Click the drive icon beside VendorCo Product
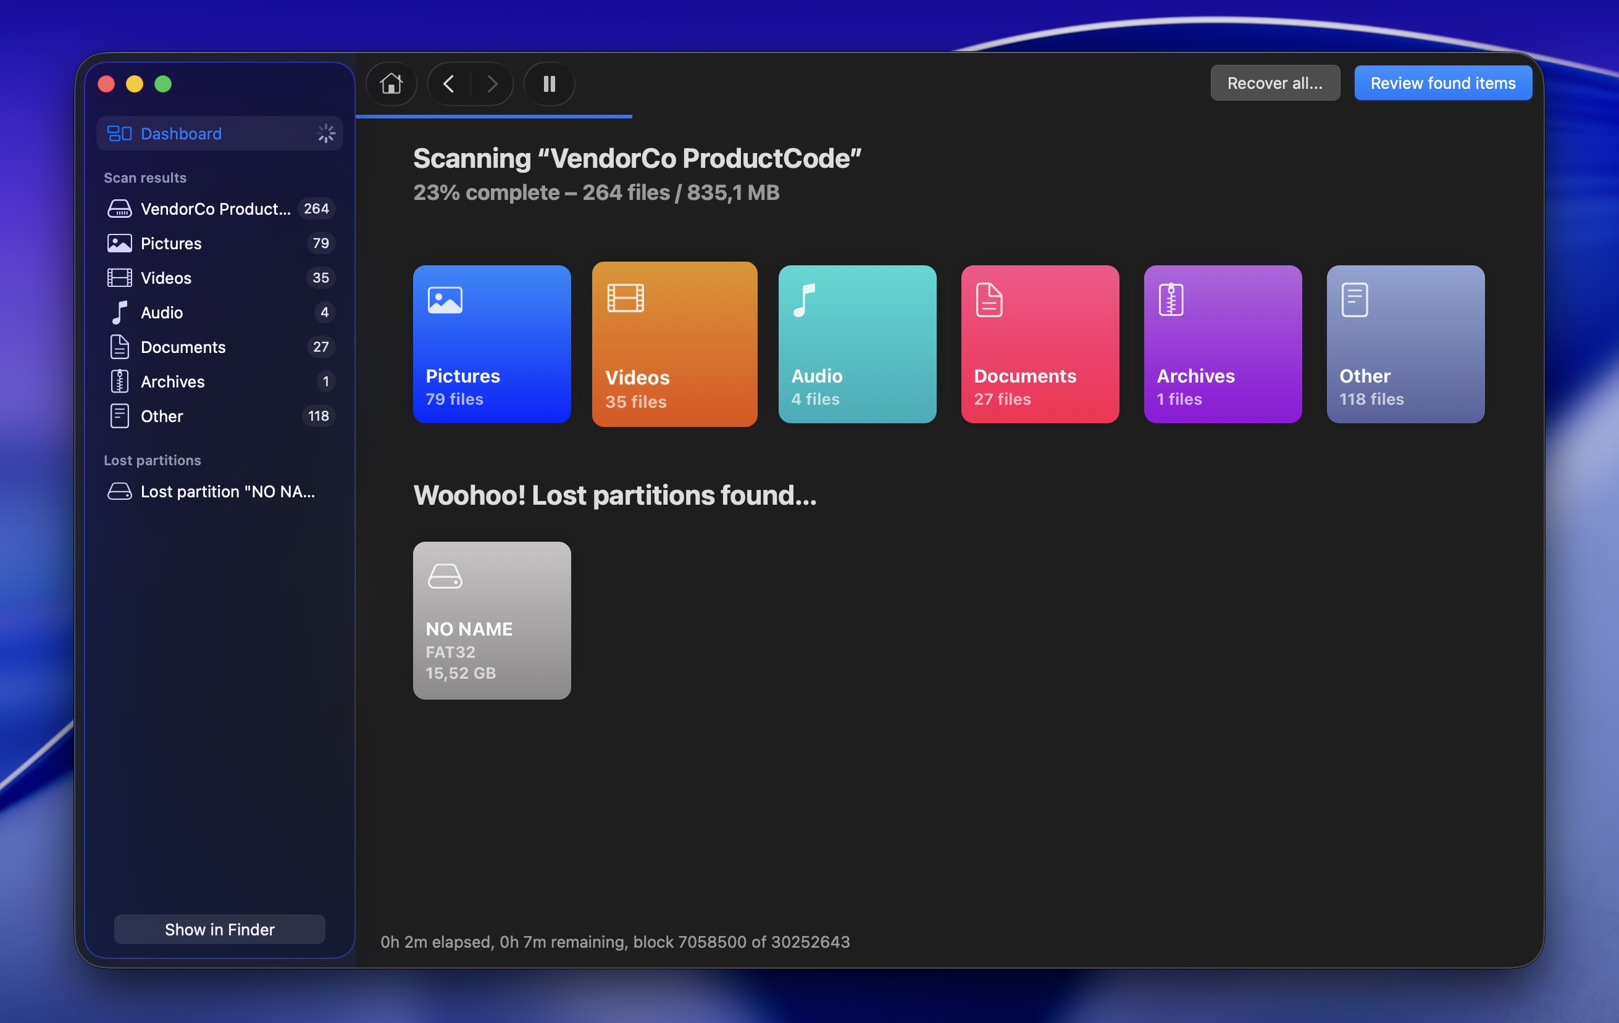Screen dimensions: 1619x1023 120,209
